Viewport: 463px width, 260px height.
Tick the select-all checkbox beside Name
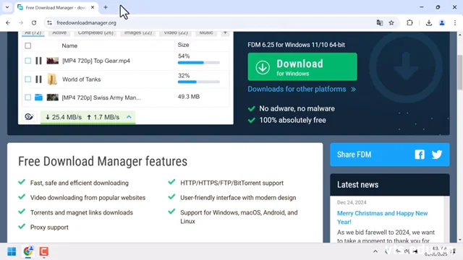click(x=27, y=45)
